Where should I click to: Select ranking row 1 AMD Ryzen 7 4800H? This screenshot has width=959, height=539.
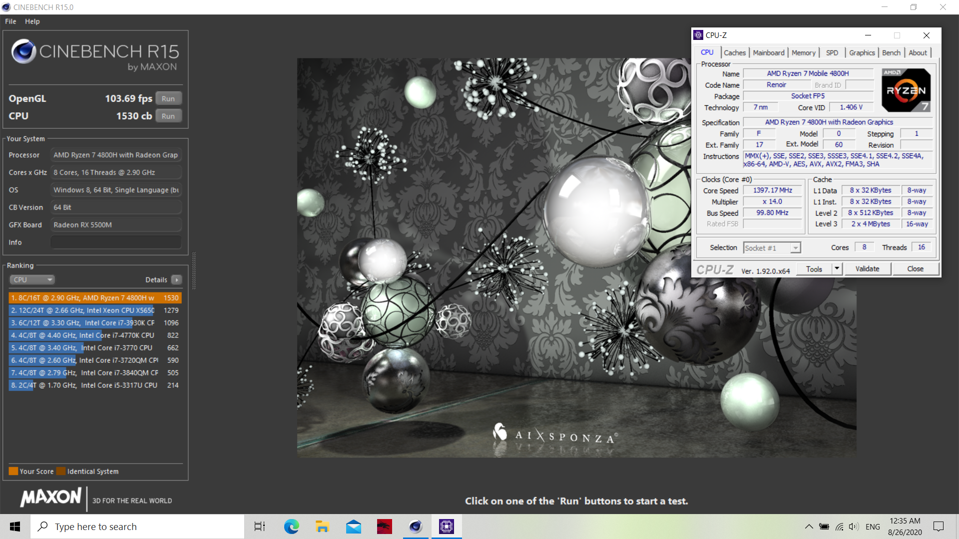pos(95,298)
